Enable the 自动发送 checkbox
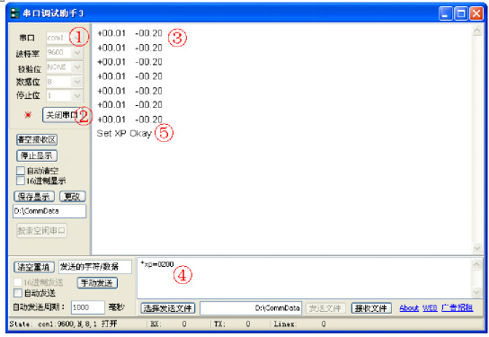The width and height of the screenshot is (489, 337). [x=18, y=293]
